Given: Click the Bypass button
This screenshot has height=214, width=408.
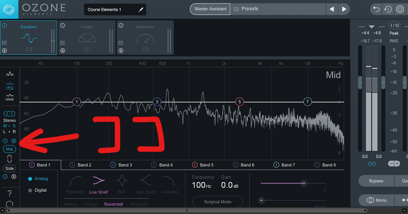Looking at the screenshot, I should [x=376, y=181].
